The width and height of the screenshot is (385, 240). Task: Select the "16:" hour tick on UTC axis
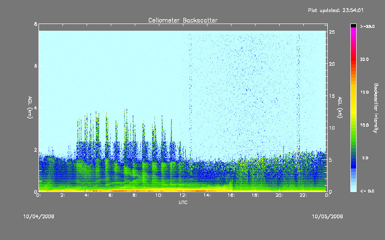tap(231, 195)
